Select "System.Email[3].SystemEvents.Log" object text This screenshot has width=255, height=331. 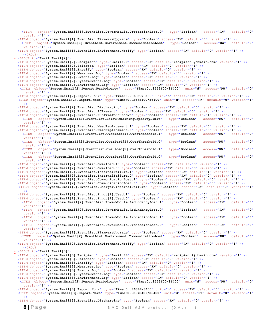click(78, 274)
